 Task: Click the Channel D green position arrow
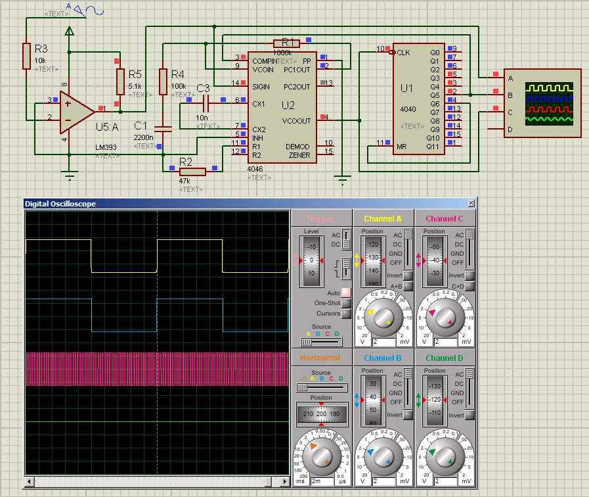tap(418, 400)
